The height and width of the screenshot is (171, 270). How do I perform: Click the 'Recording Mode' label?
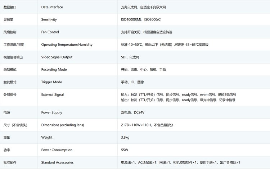tap(54, 69)
